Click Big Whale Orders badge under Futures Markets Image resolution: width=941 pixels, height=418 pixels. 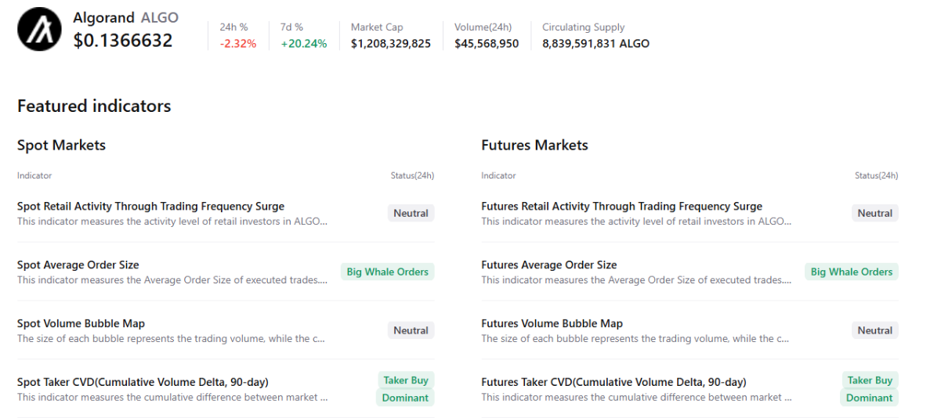[851, 272]
